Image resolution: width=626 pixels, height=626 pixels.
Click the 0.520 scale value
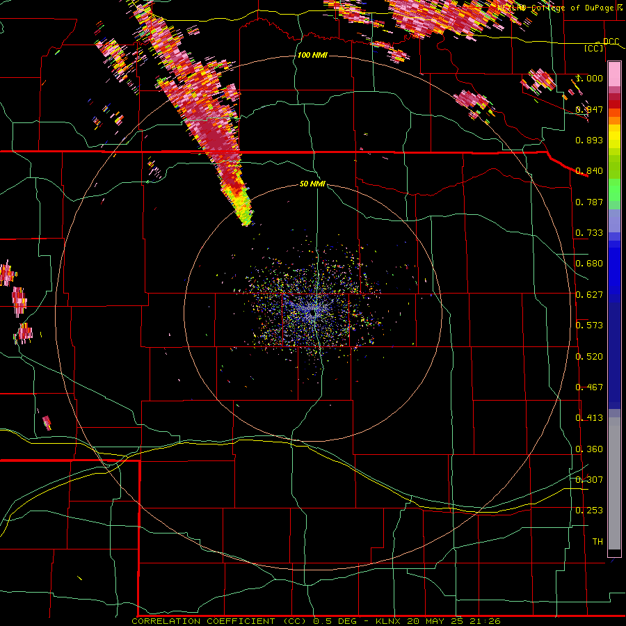[589, 357]
